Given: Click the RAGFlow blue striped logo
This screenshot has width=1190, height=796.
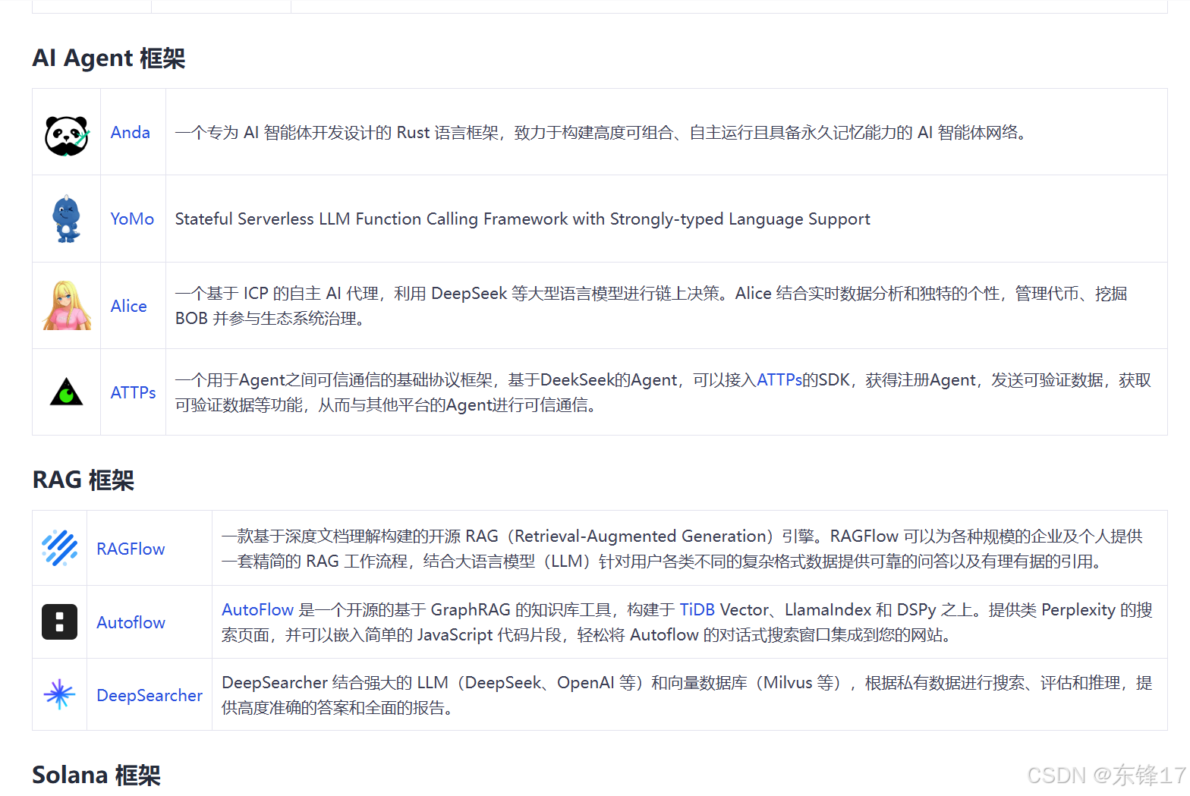Looking at the screenshot, I should (60, 548).
